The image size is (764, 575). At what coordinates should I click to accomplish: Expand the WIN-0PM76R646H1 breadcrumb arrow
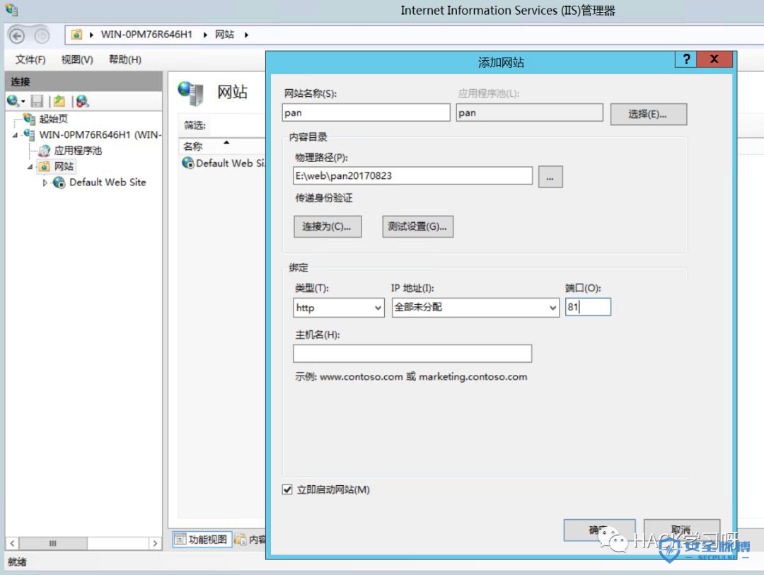[x=205, y=35]
